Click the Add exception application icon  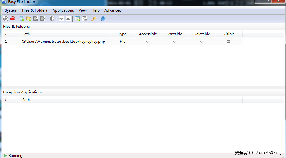[77, 19]
